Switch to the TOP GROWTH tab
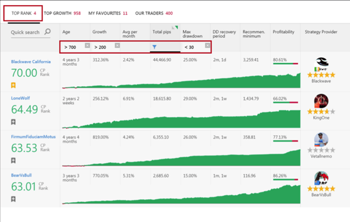Screen dimensions: 350x222 62,13
